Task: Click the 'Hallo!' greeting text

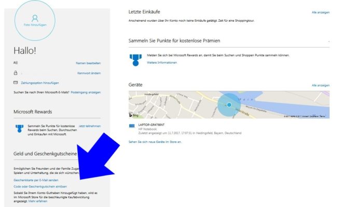Action: coord(25,51)
